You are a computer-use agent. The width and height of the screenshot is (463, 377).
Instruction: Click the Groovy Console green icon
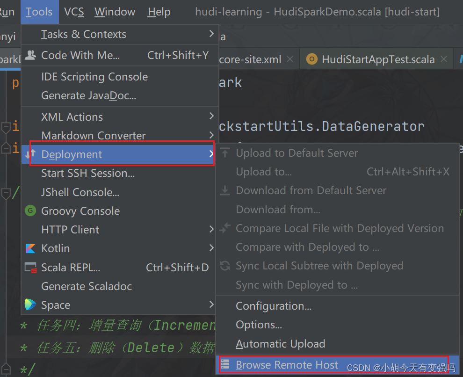pos(30,211)
